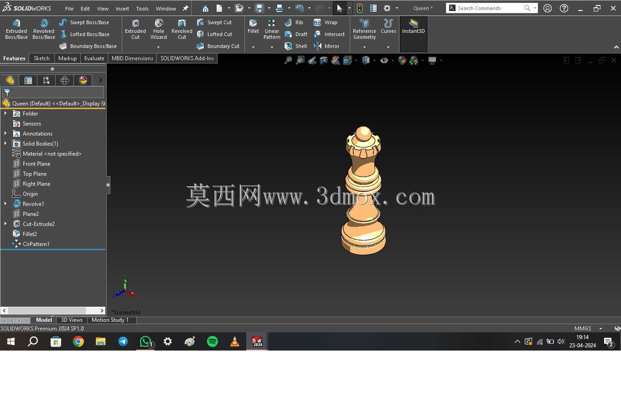The width and height of the screenshot is (621, 393).
Task: Click the Edit Appearance icon
Action: click(402, 60)
